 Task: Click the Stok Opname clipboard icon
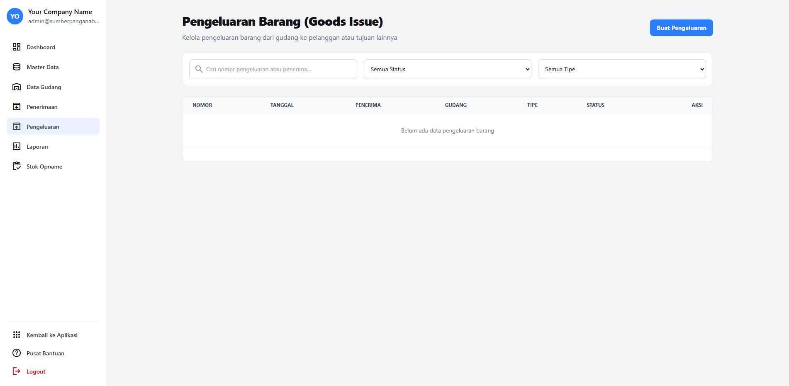17,166
